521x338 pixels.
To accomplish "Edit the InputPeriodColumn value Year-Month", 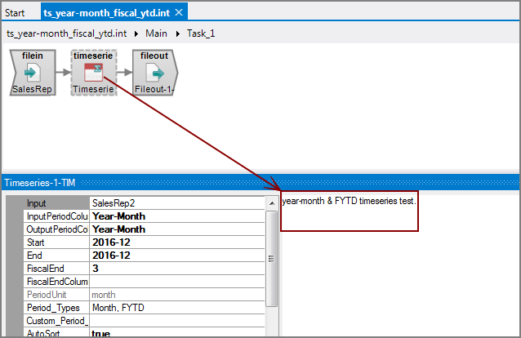I will [177, 216].
